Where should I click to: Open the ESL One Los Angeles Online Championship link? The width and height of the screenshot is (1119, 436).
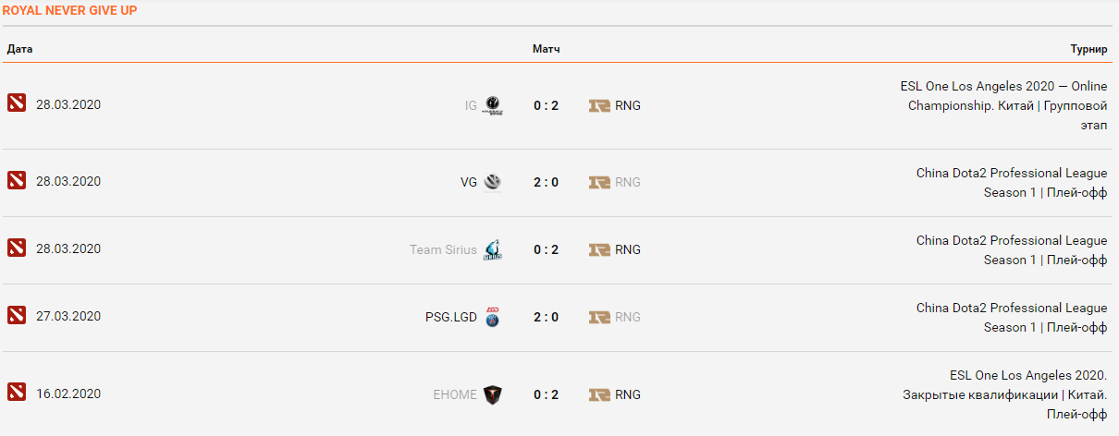1005,105
